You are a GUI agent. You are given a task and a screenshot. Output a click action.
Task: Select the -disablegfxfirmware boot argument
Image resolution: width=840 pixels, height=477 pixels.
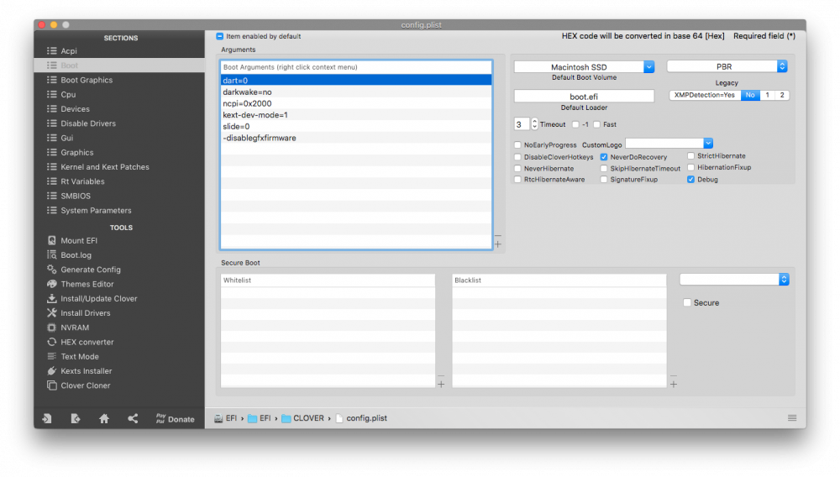[x=355, y=138]
